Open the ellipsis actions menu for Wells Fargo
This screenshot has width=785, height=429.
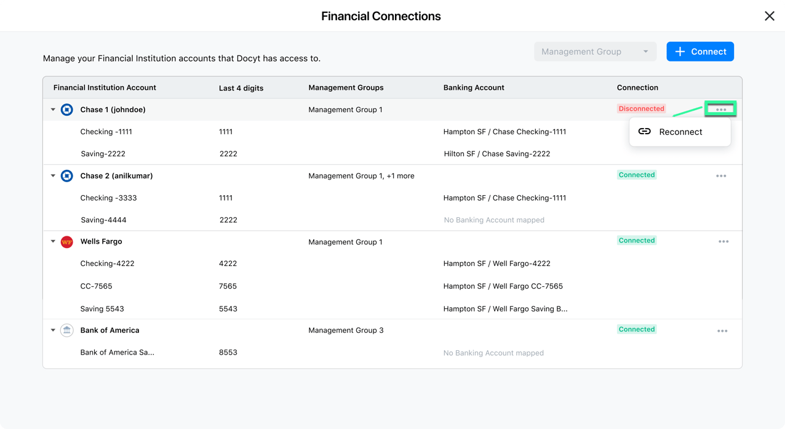click(723, 241)
